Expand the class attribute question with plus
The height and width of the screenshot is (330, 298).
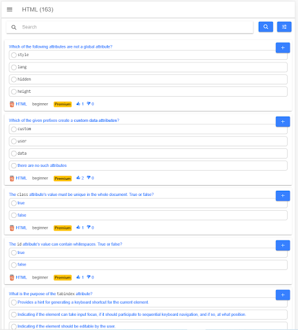(x=283, y=196)
